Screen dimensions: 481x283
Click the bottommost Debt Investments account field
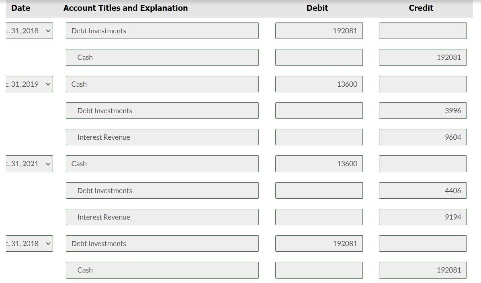tap(162, 244)
